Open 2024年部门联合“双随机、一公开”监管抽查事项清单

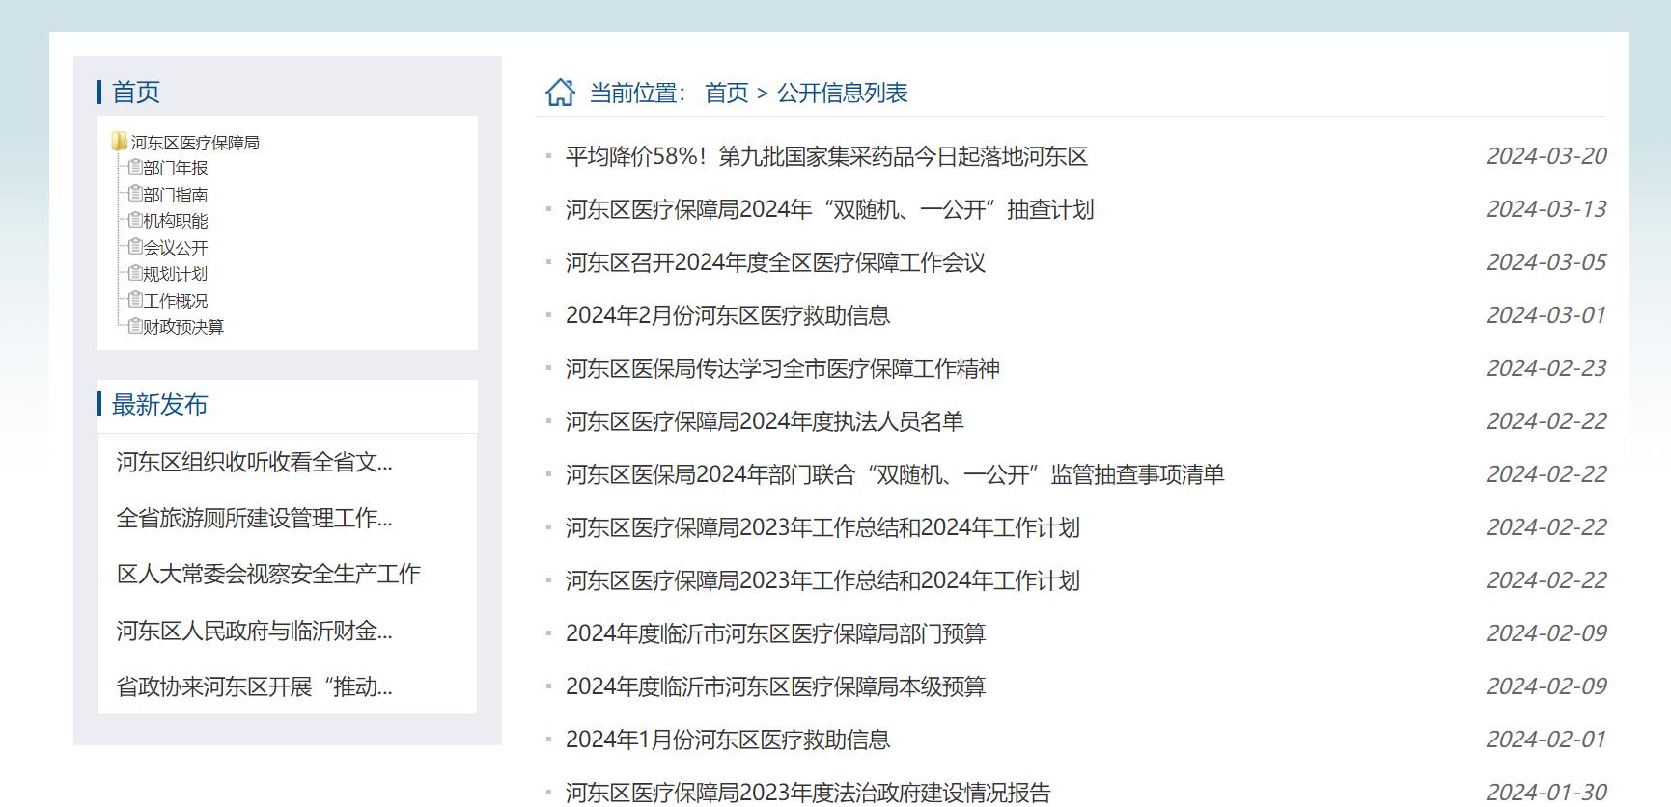tap(895, 474)
